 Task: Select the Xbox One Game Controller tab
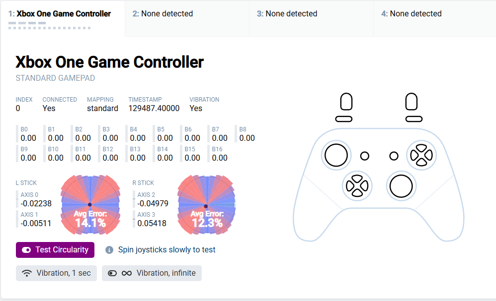click(63, 18)
